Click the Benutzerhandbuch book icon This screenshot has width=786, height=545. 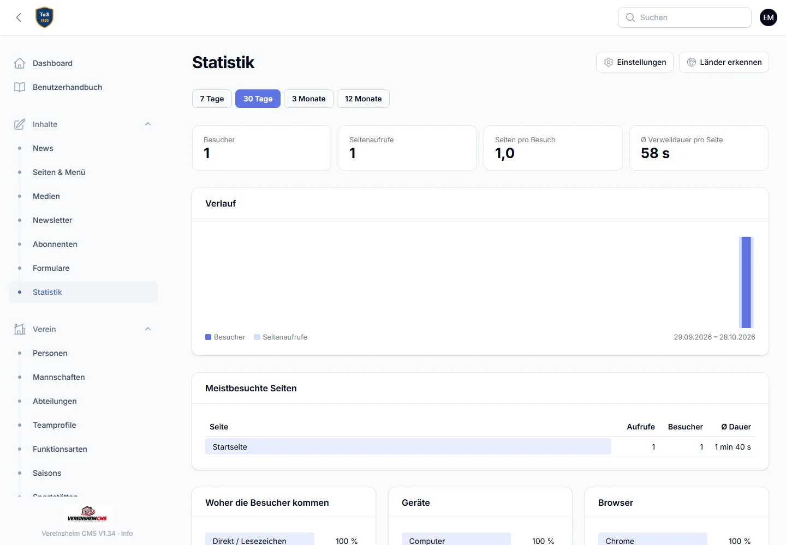coord(20,87)
